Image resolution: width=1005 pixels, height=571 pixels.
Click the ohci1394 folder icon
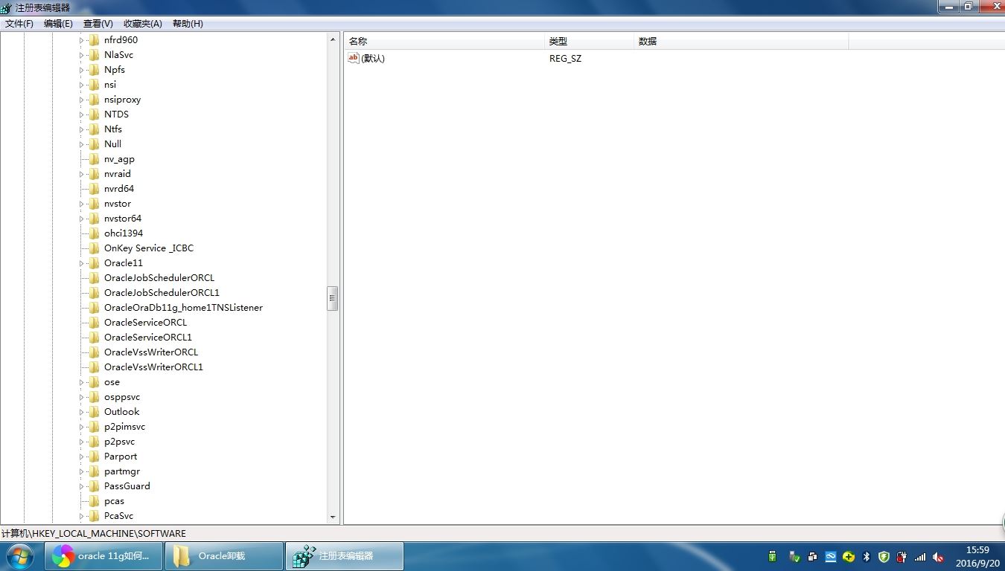coord(94,233)
